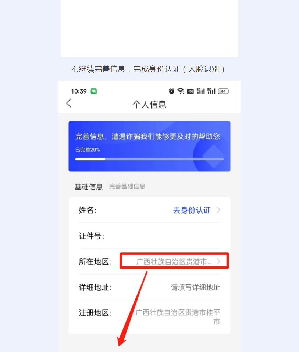
Task: Tap the 已完善20% progress bar
Action: (149, 159)
